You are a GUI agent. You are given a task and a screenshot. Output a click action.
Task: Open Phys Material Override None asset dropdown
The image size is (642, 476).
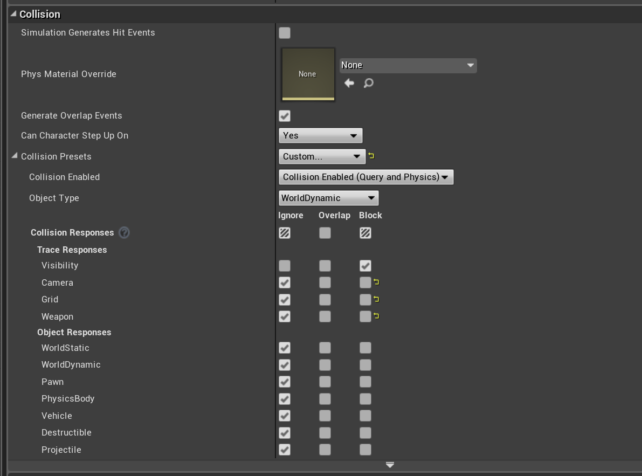[408, 65]
